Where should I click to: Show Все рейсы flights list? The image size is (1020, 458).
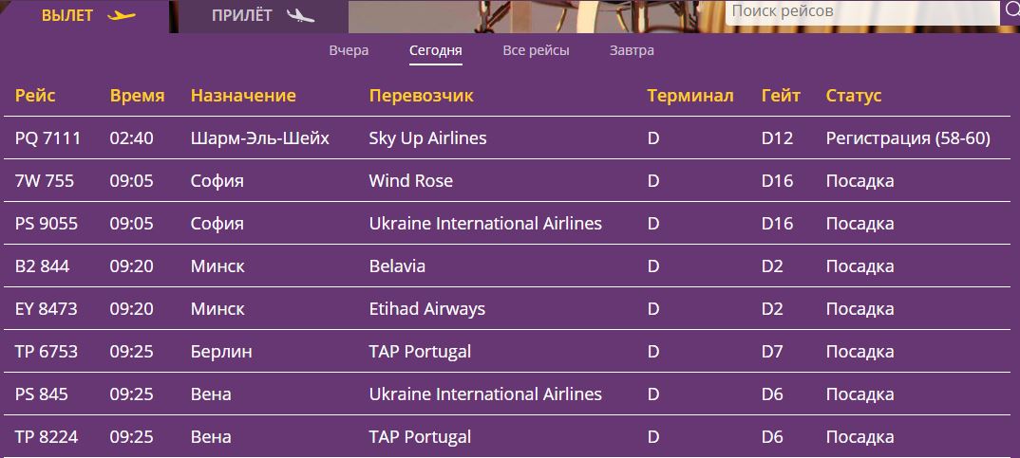(x=536, y=50)
